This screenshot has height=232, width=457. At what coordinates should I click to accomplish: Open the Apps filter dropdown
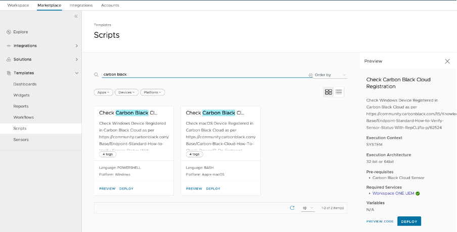(104, 92)
